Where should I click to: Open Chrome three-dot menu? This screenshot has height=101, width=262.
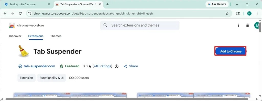coord(257,14)
